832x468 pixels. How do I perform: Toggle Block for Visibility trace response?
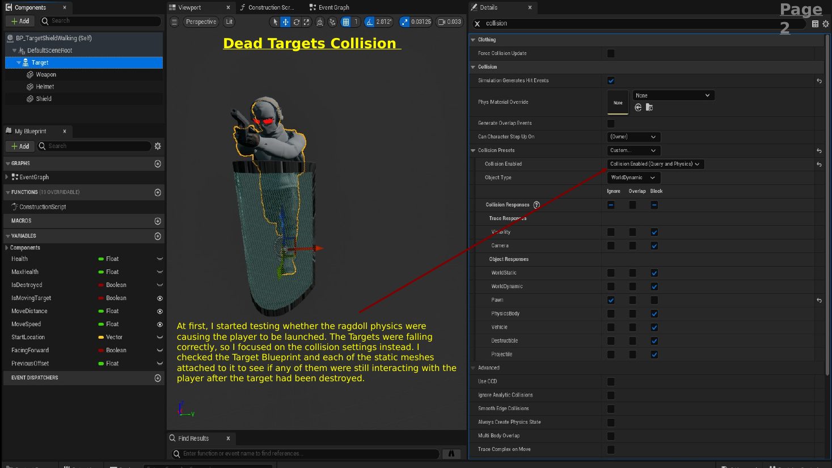[654, 232]
